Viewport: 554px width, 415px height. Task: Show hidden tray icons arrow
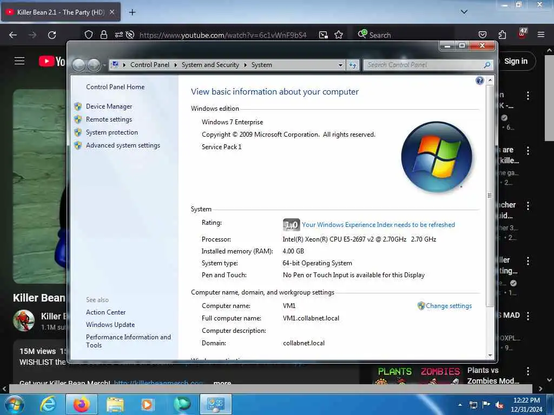pyautogui.click(x=460, y=405)
